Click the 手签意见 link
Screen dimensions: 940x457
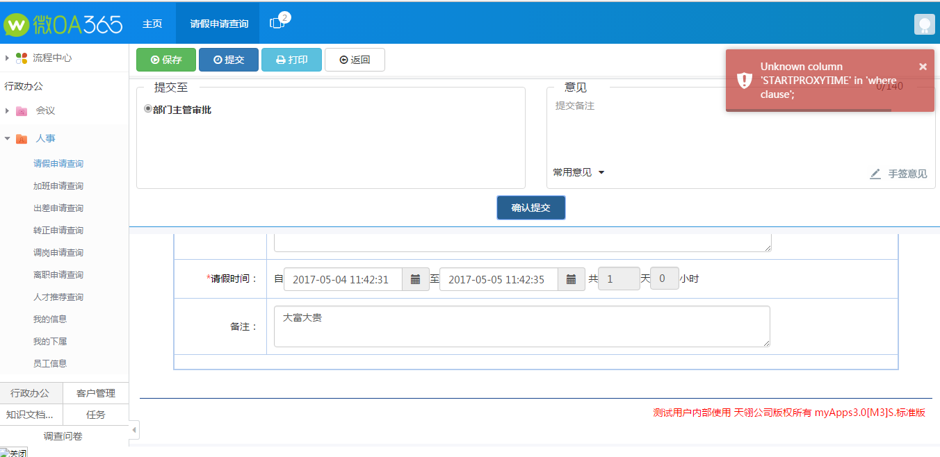pos(907,174)
